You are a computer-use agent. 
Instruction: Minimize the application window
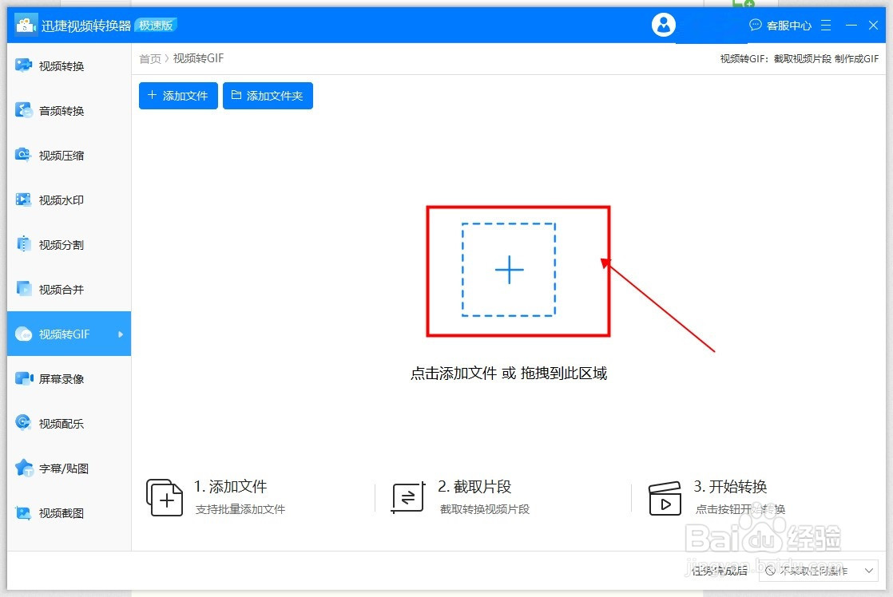point(851,25)
